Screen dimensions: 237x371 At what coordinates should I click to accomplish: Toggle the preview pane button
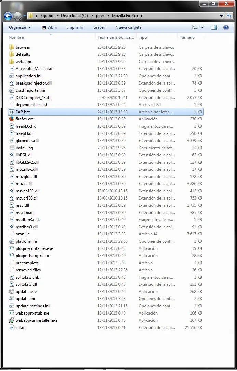pyautogui.click(x=214, y=27)
